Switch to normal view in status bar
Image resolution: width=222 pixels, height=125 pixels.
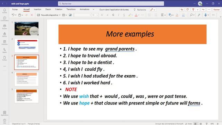click(x=195, y=124)
